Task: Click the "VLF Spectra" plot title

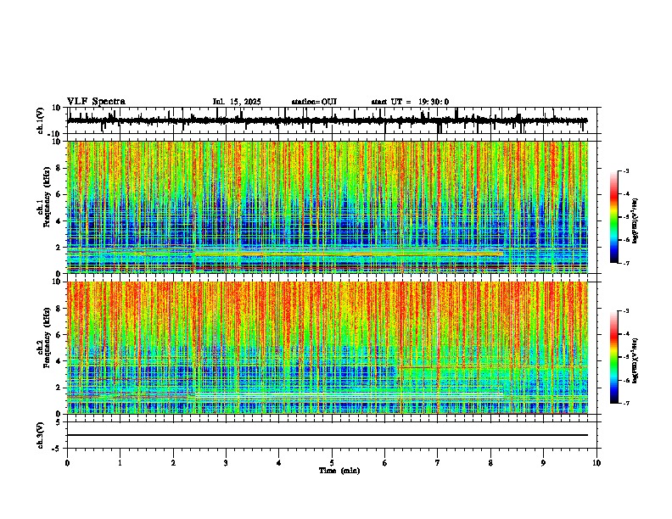Action: point(96,102)
